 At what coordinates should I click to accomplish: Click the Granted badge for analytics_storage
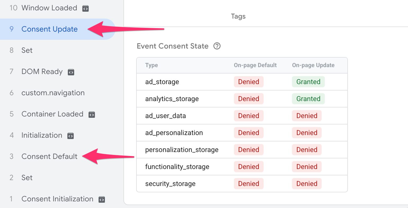click(308, 99)
